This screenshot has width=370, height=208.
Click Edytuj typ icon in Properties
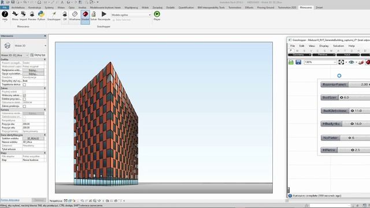coord(32,55)
